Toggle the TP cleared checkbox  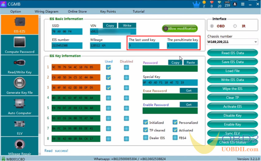click(x=146, y=130)
